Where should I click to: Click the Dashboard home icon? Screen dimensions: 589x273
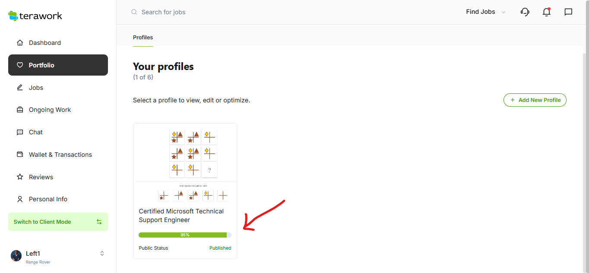coord(20,43)
